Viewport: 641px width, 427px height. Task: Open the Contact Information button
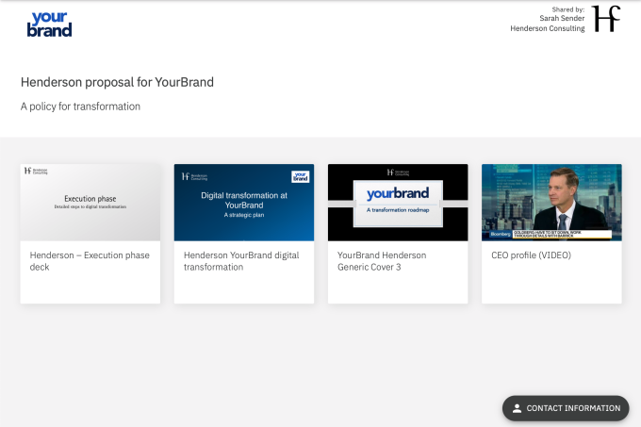pyautogui.click(x=566, y=408)
